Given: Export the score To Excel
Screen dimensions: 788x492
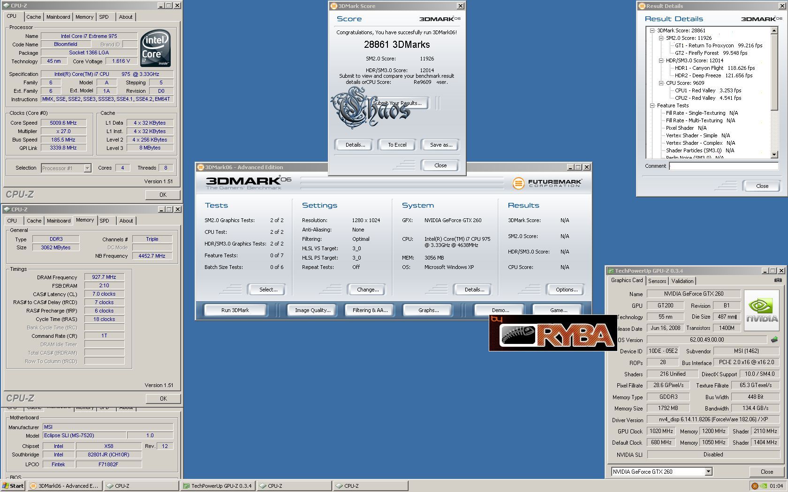Looking at the screenshot, I should pos(397,145).
